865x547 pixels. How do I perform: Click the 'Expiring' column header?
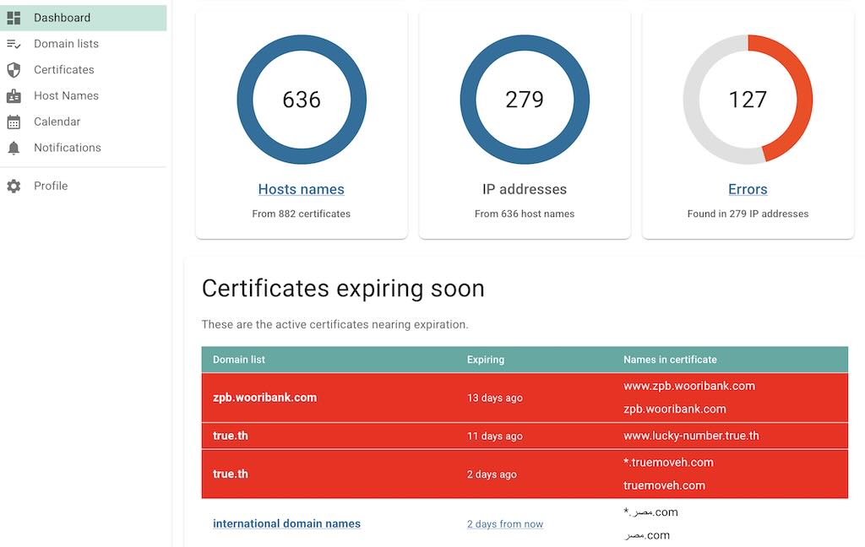click(x=486, y=360)
